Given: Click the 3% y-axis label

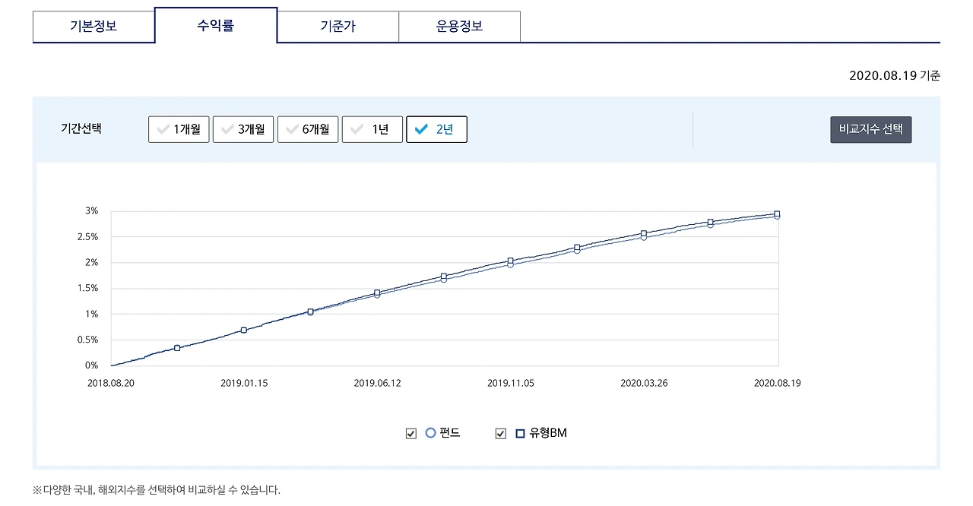Looking at the screenshot, I should point(91,210).
